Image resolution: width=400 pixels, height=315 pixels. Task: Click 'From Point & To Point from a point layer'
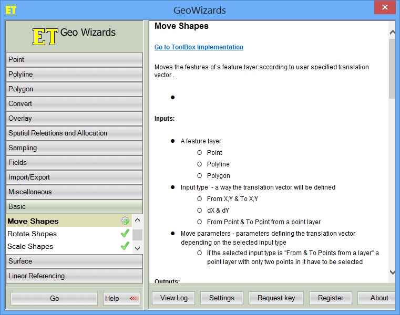(x=264, y=222)
